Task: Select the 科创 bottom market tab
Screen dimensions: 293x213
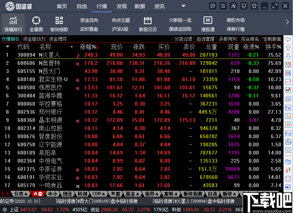Action: pyautogui.click(x=82, y=194)
